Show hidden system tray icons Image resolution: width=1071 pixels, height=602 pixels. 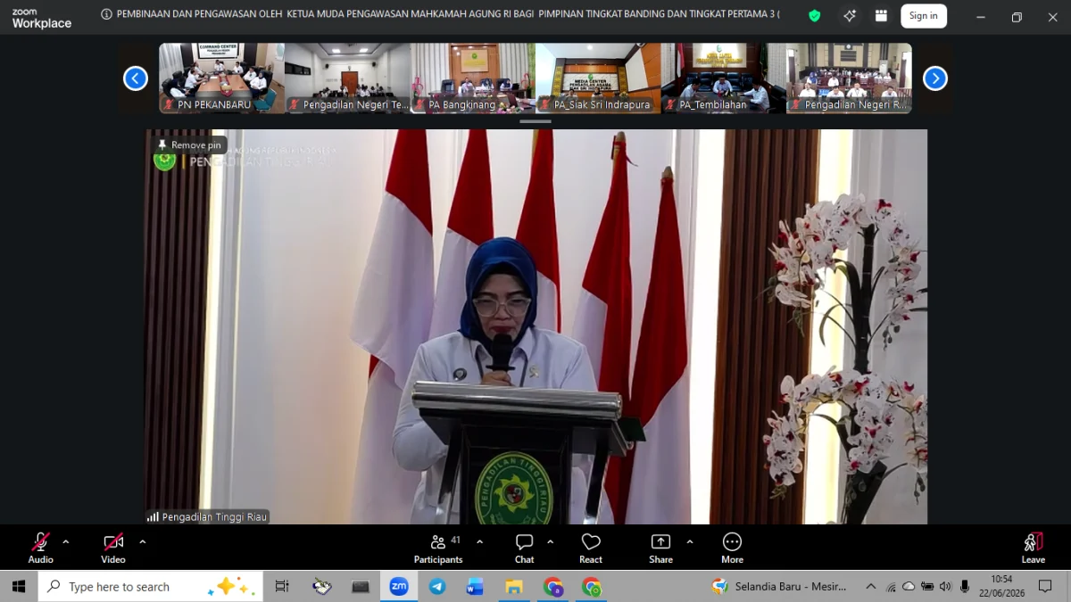pyautogui.click(x=871, y=586)
